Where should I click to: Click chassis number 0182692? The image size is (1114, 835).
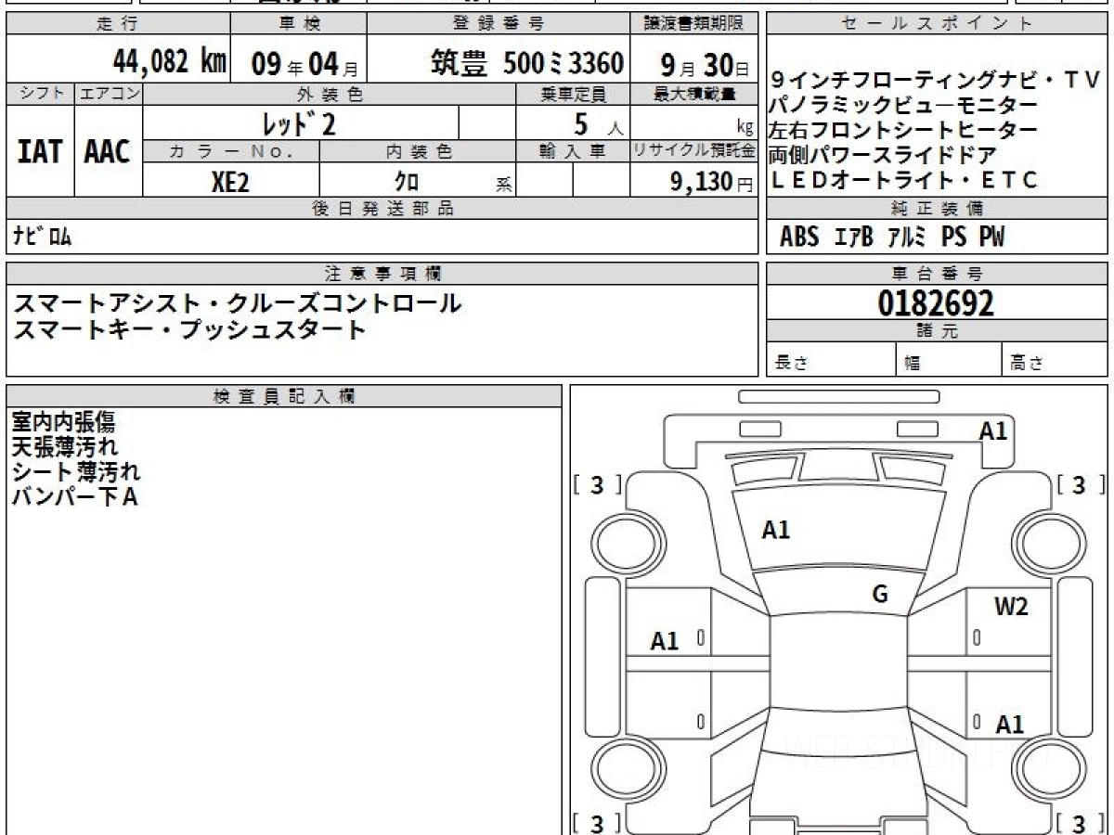coord(936,302)
